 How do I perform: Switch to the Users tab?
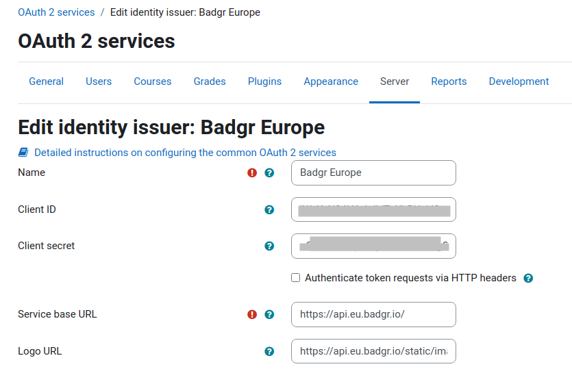(99, 81)
